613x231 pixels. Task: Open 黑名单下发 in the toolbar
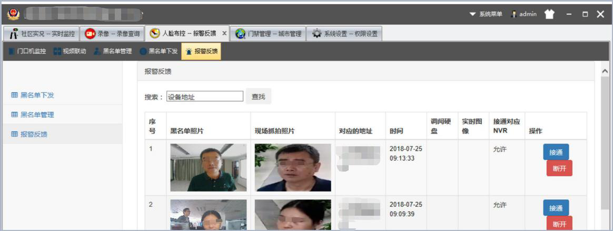tap(159, 51)
